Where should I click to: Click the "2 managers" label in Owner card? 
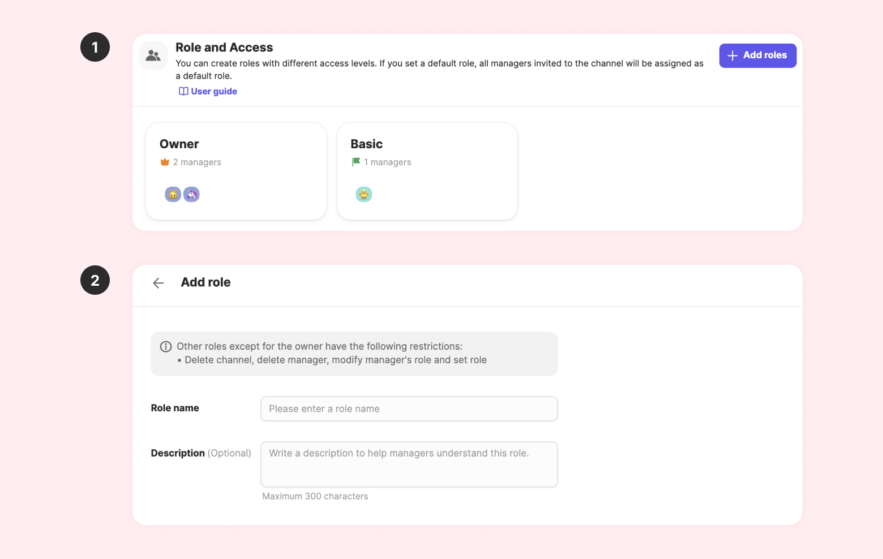tap(197, 162)
